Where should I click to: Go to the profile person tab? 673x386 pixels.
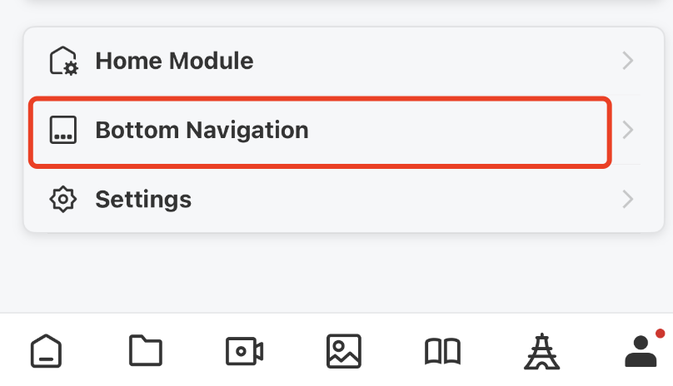[x=641, y=351]
